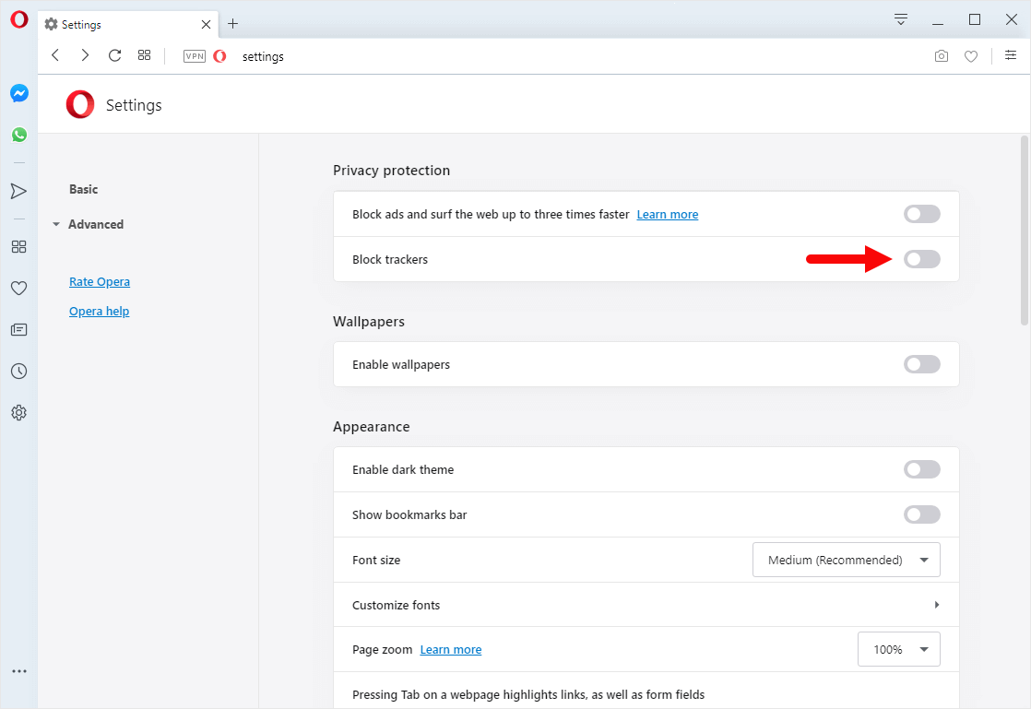Open the VPN badge in the address bar
The height and width of the screenshot is (709, 1031).
click(194, 55)
